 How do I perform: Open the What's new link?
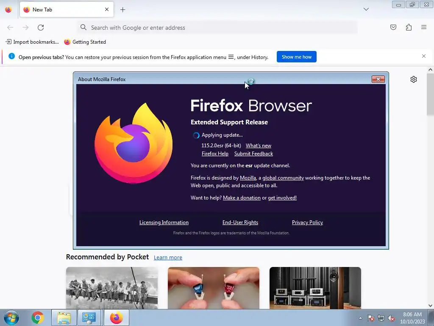tap(258, 146)
